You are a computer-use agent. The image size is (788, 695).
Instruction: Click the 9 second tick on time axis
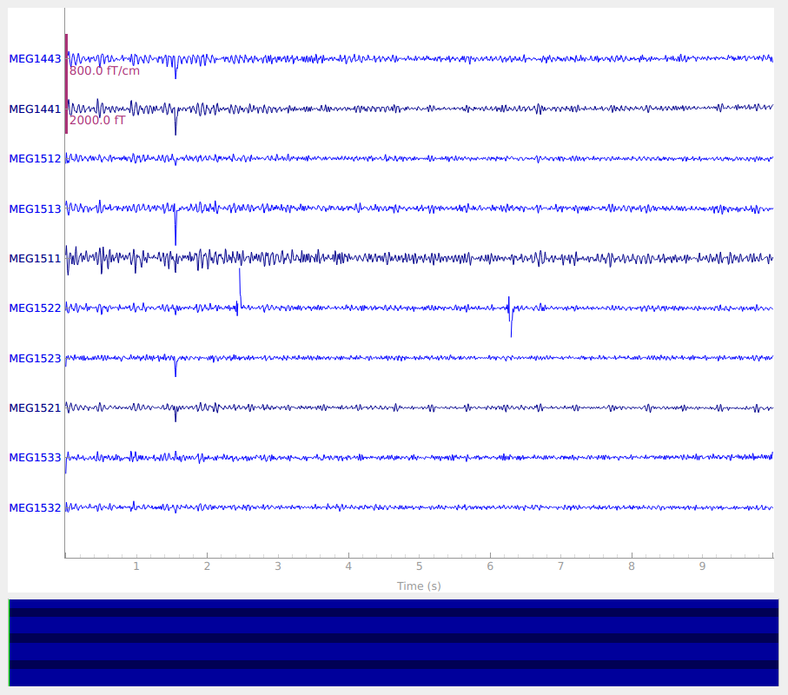pyautogui.click(x=702, y=566)
